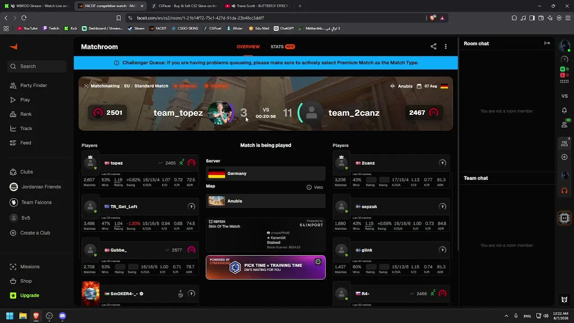
Task: Collapse the Room chat panel arrow
Action: coord(547,43)
